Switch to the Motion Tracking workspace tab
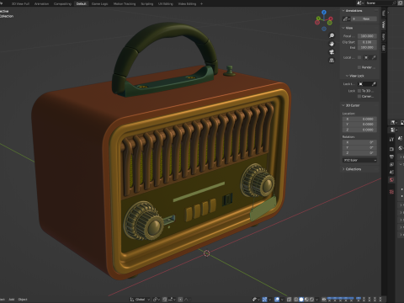The height and width of the screenshot is (303, 404). click(x=125, y=3)
